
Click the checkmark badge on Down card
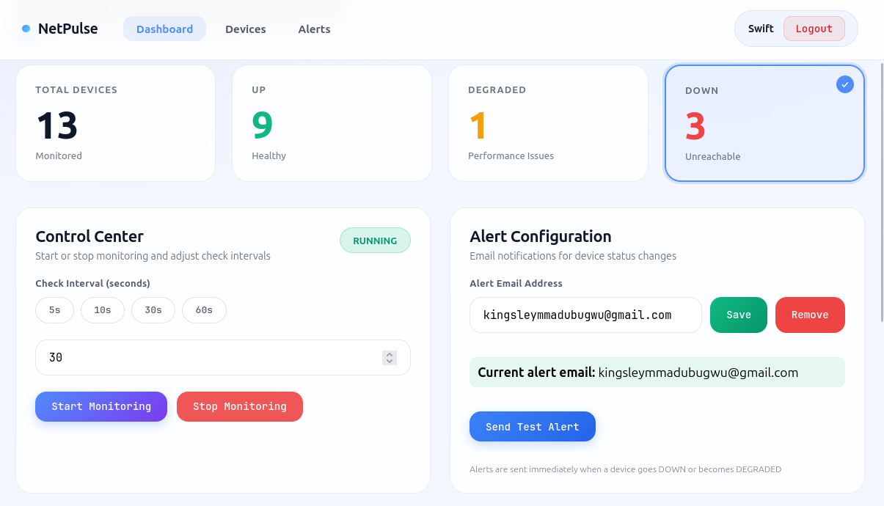(x=845, y=84)
